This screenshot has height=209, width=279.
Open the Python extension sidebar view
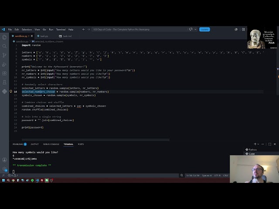[4, 91]
